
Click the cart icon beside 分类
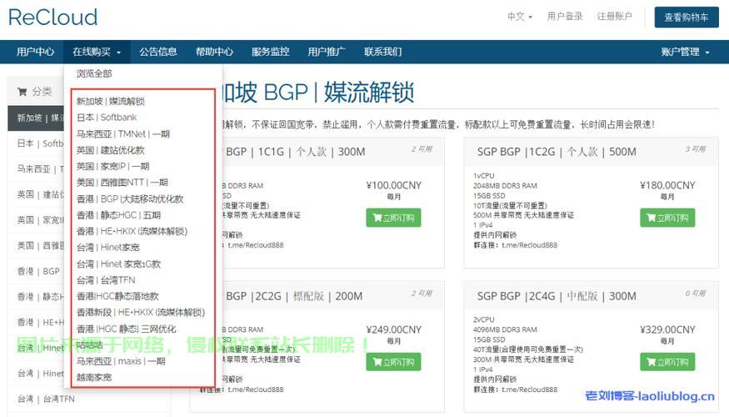[x=22, y=92]
